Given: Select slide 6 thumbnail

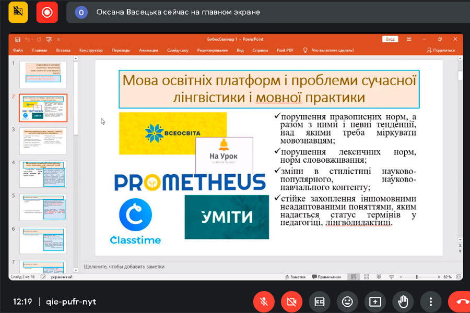Looking at the screenshot, I should (43, 240).
